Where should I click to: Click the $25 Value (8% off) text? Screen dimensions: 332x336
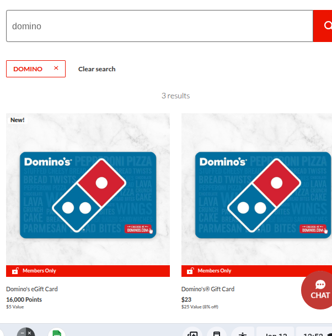click(200, 307)
